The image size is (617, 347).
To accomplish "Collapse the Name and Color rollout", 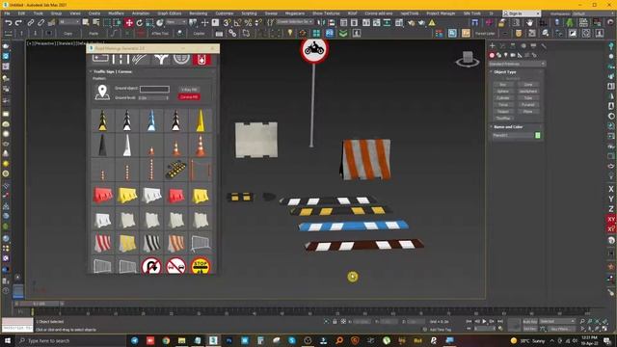I will click(x=508, y=126).
